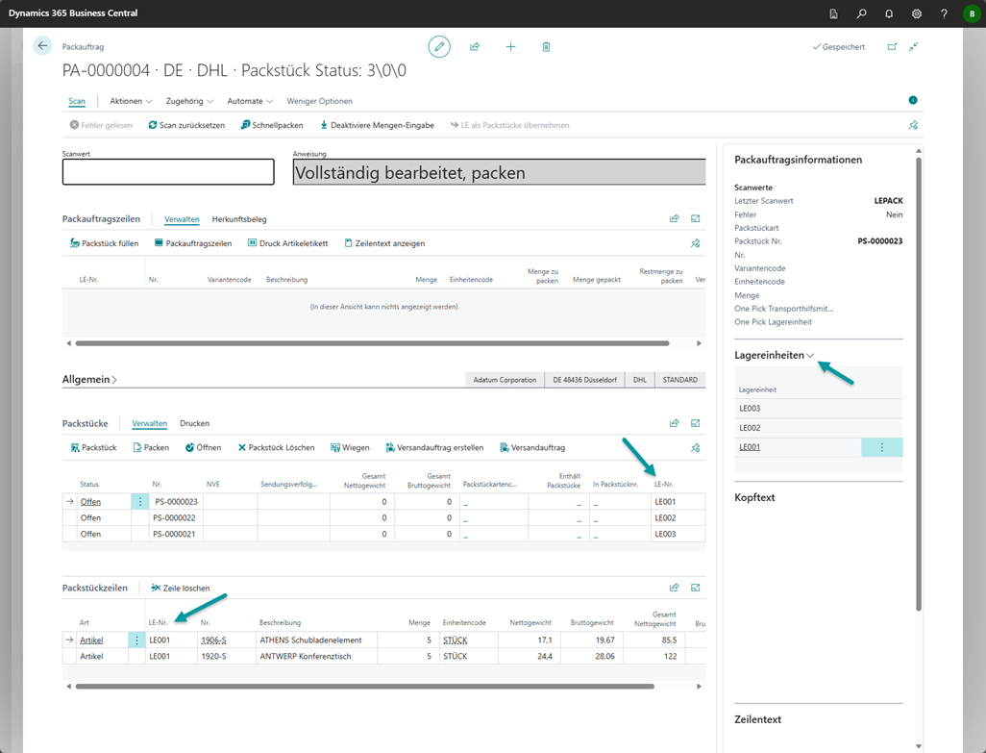Open page in new window icon

pos(892,46)
